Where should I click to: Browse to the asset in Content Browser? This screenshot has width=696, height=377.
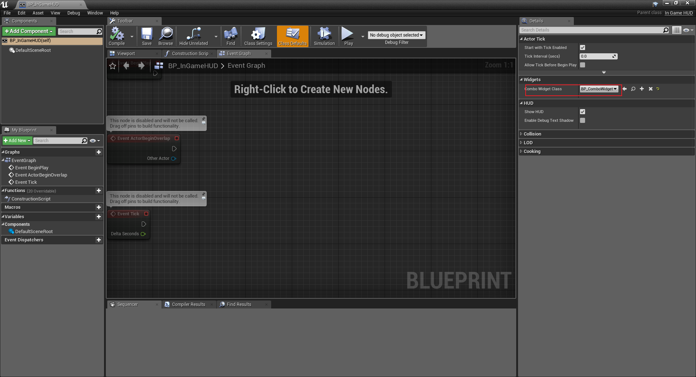[166, 36]
